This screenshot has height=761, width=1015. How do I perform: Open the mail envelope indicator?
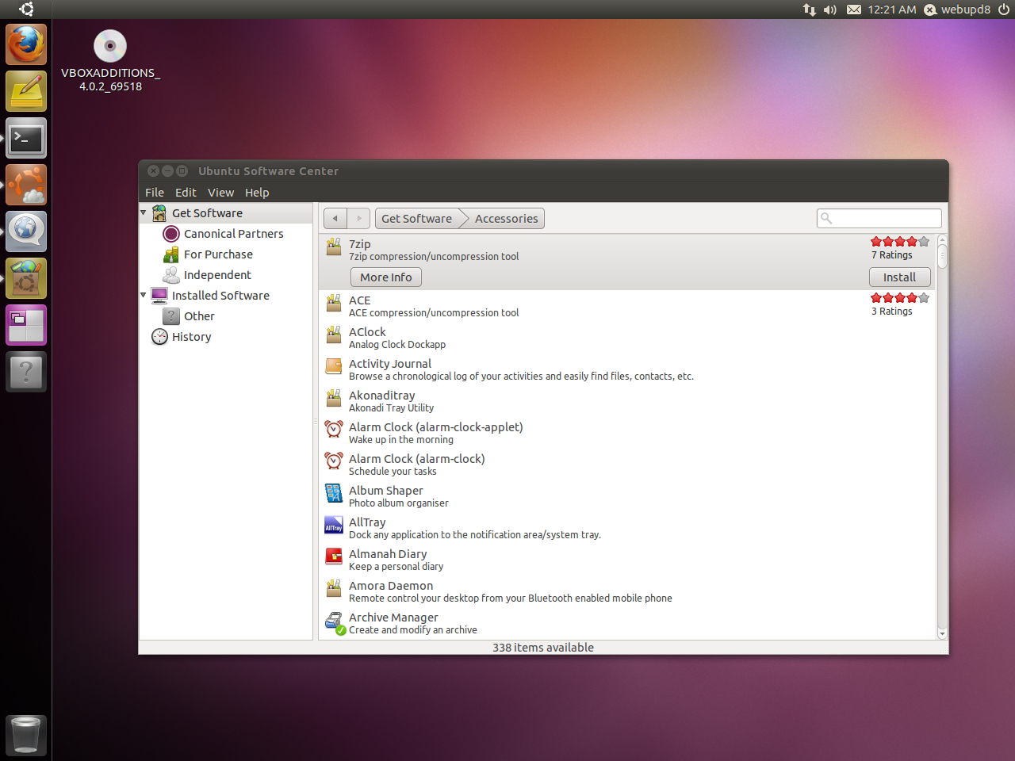pos(854,10)
